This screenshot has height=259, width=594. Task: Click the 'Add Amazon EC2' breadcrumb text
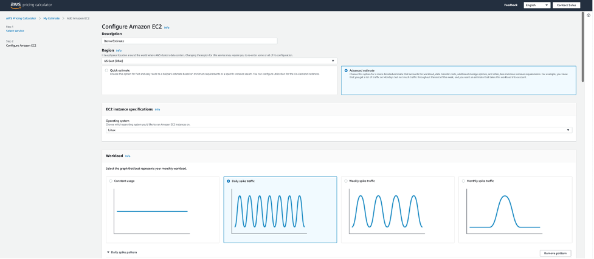(78, 18)
